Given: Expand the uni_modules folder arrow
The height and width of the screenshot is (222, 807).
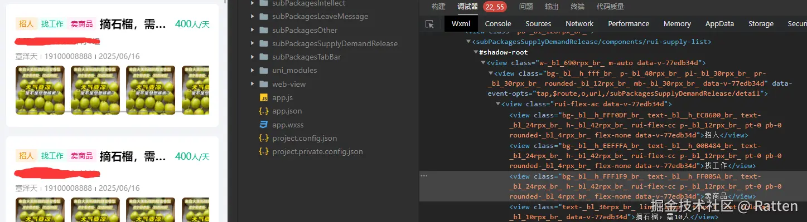Looking at the screenshot, I should coord(252,70).
